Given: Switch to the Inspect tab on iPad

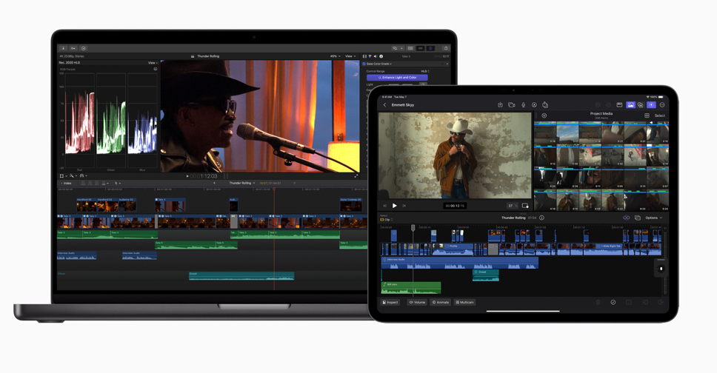Looking at the screenshot, I should tap(390, 302).
